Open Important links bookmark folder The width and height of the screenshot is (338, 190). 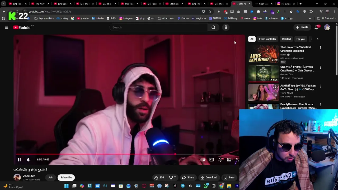(x=44, y=18)
